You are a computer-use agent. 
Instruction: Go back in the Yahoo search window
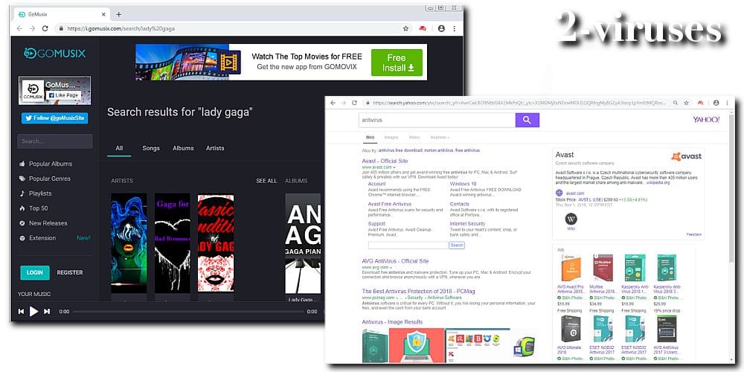(333, 103)
